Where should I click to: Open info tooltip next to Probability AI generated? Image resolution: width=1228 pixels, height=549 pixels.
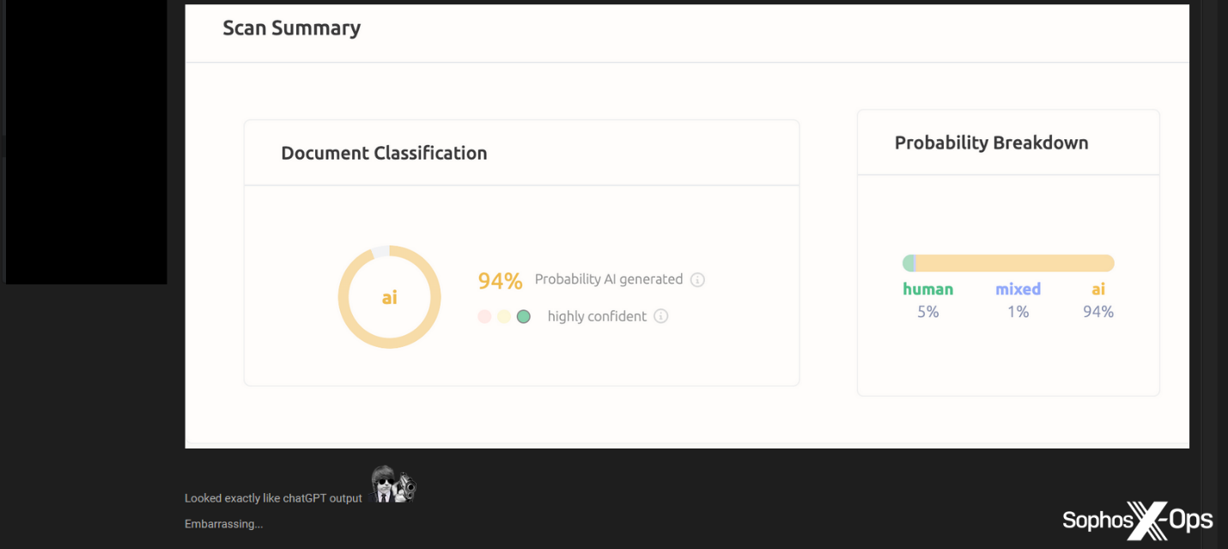click(697, 279)
